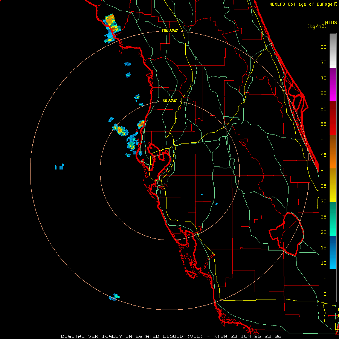Pick the white-gray segment of the color bar

333,50
